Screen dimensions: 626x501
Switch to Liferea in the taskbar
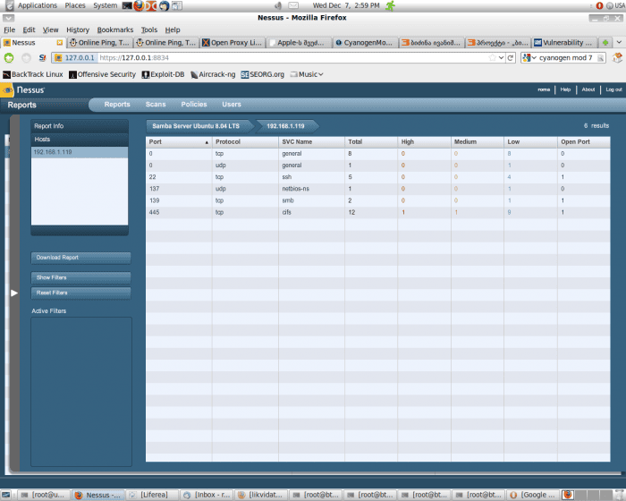[152, 495]
